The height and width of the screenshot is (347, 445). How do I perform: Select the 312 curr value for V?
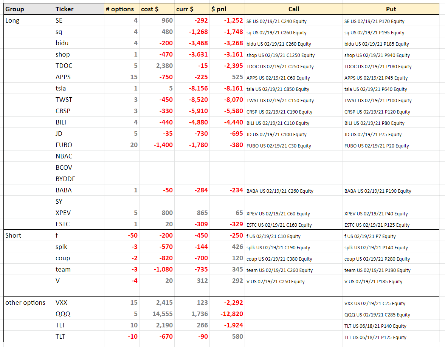[192, 281]
